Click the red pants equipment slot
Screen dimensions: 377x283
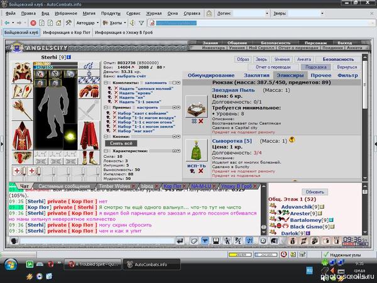pos(89,136)
